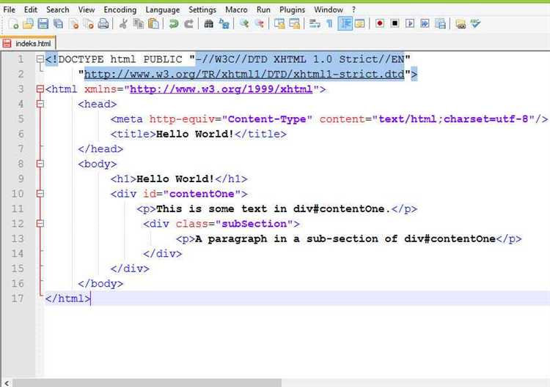The height and width of the screenshot is (387, 550).
Task: Save the file with the floppy disk icon
Action: tap(43, 24)
